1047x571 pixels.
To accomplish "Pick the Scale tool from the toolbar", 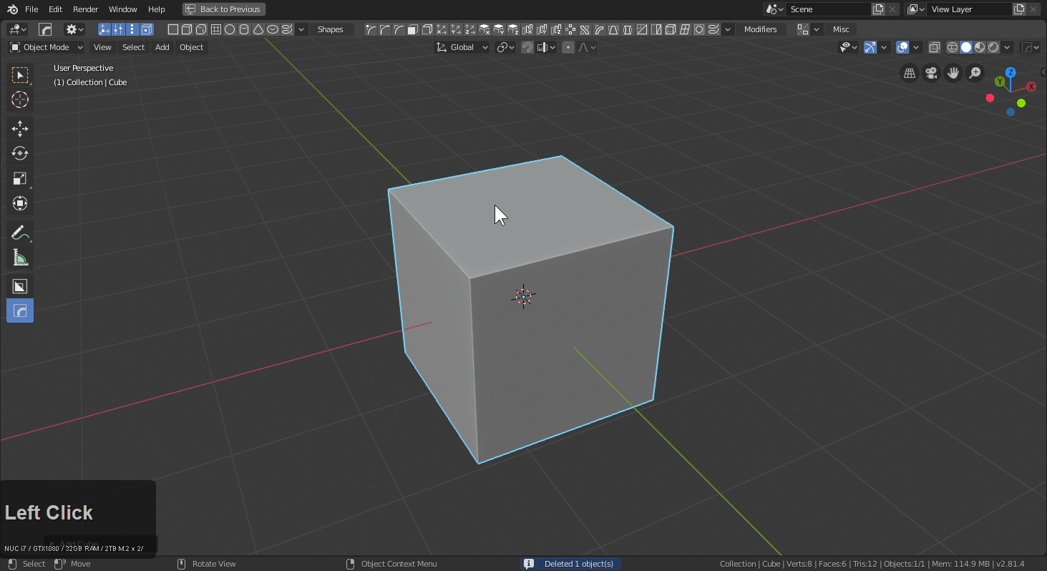I will point(19,178).
